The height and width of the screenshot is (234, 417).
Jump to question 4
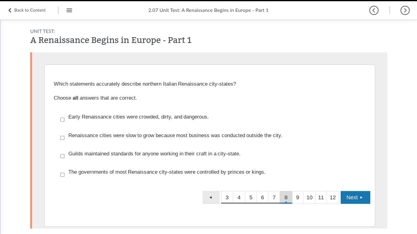[239, 197]
